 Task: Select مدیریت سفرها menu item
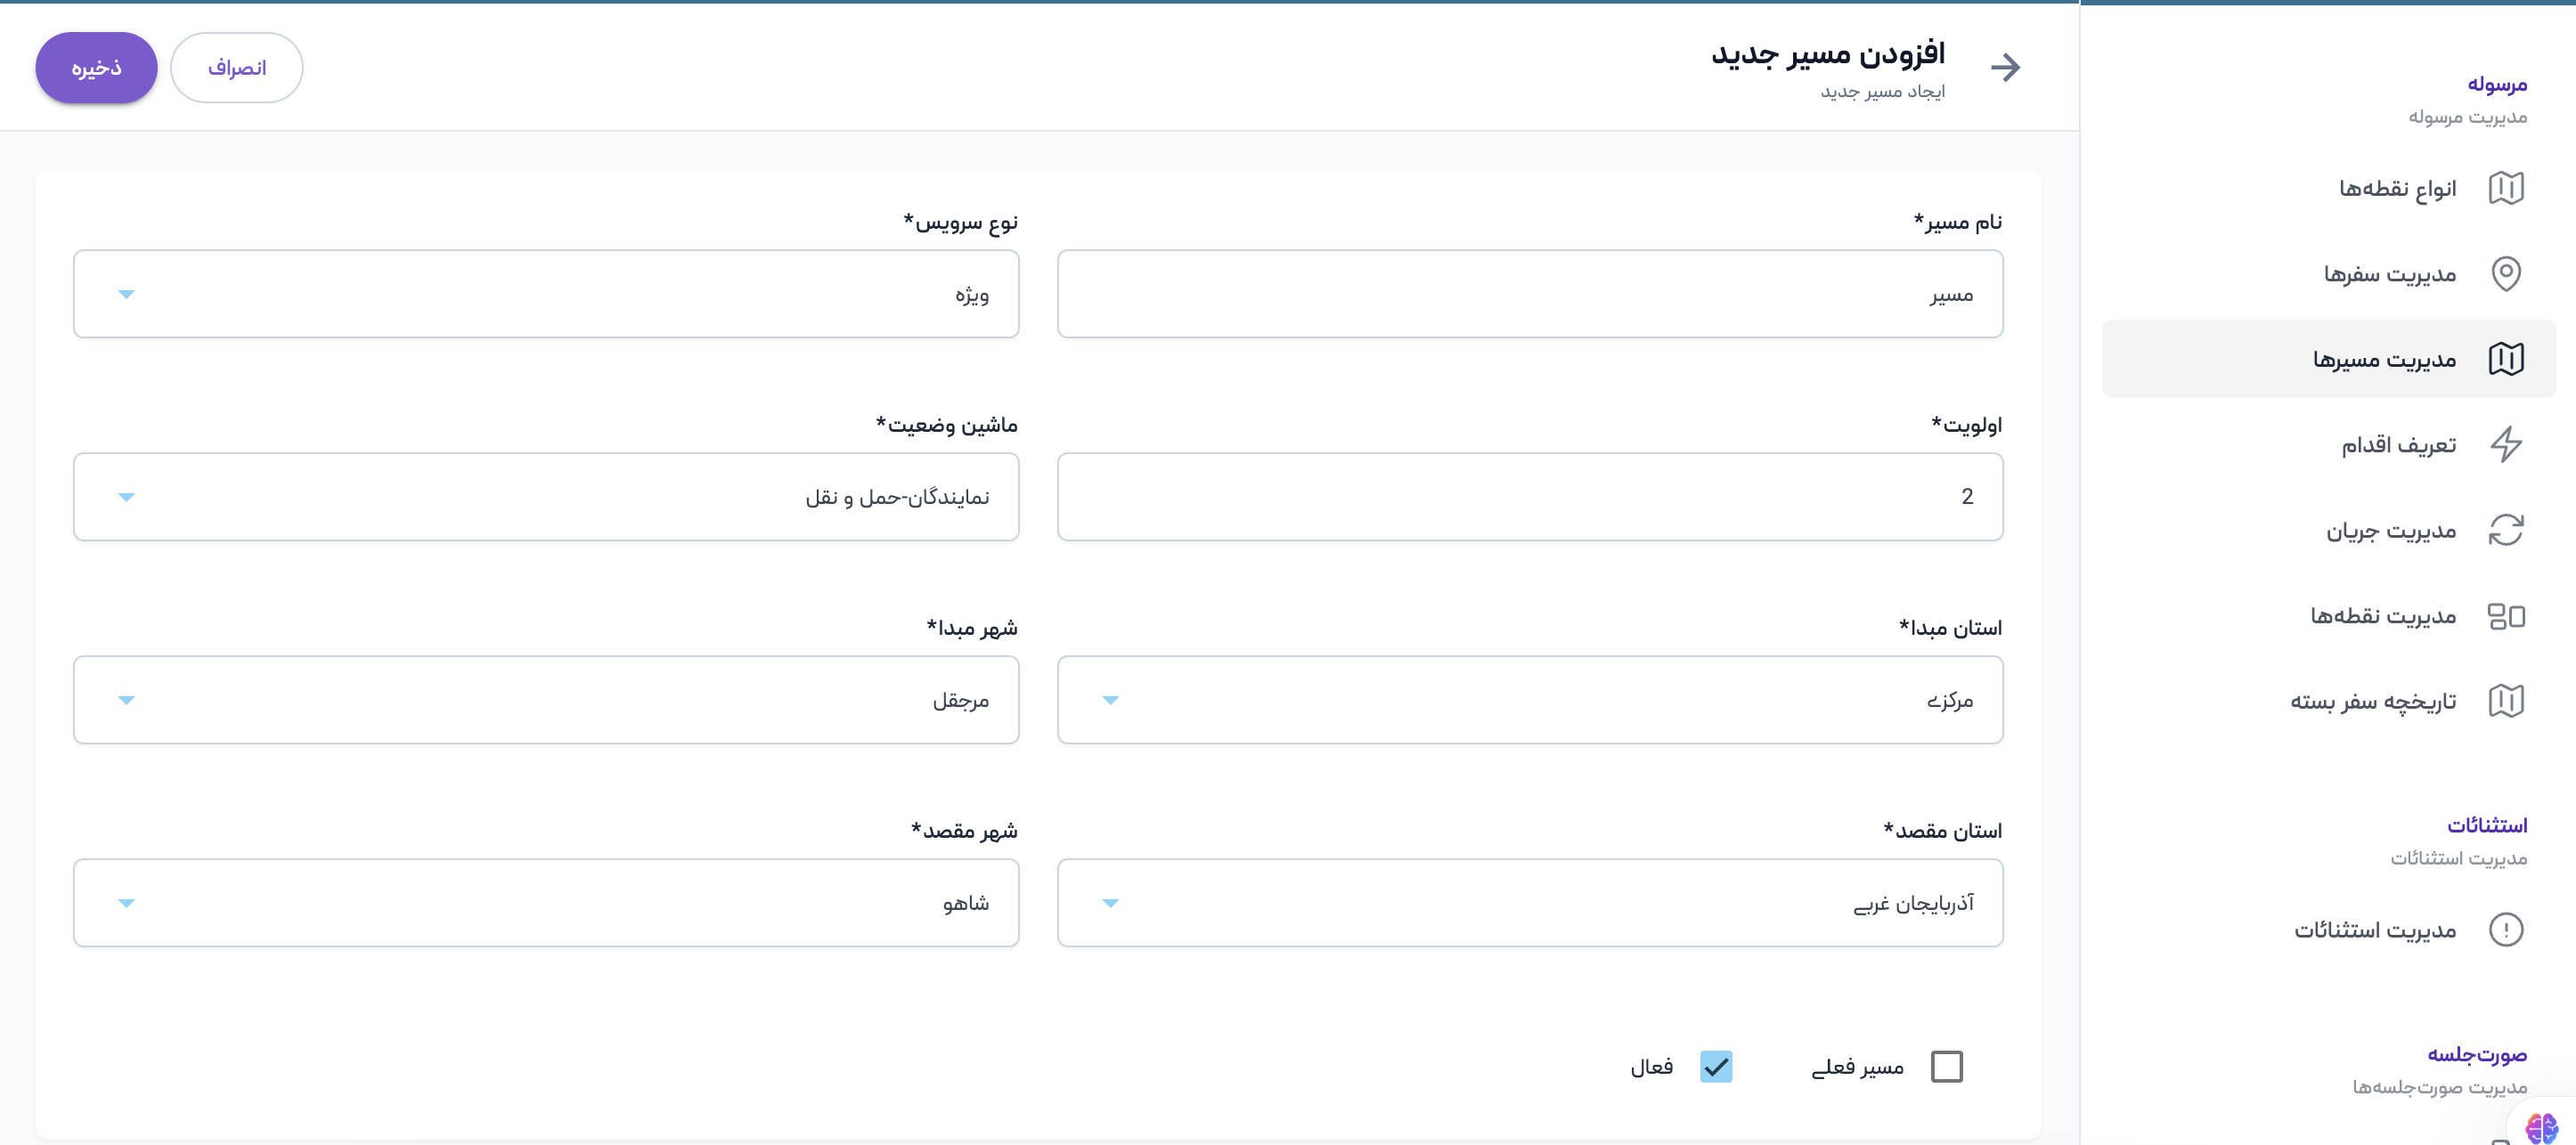pyautogui.click(x=2389, y=274)
